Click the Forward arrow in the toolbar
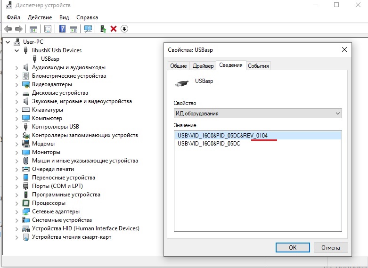This screenshot has height=268, width=368. click(x=19, y=29)
